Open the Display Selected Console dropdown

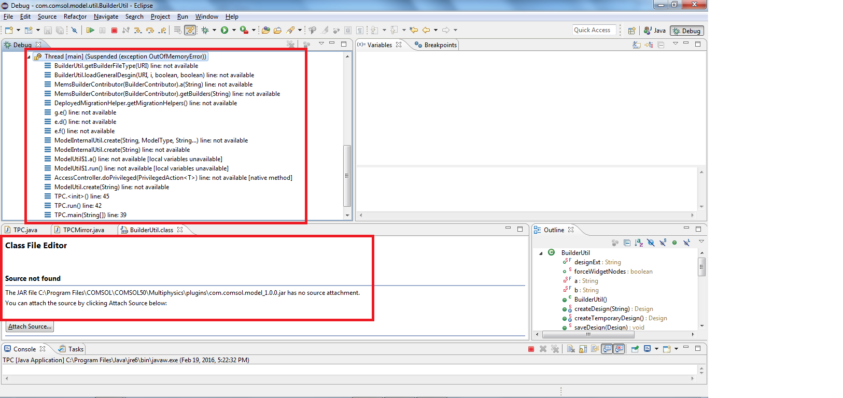click(x=656, y=349)
